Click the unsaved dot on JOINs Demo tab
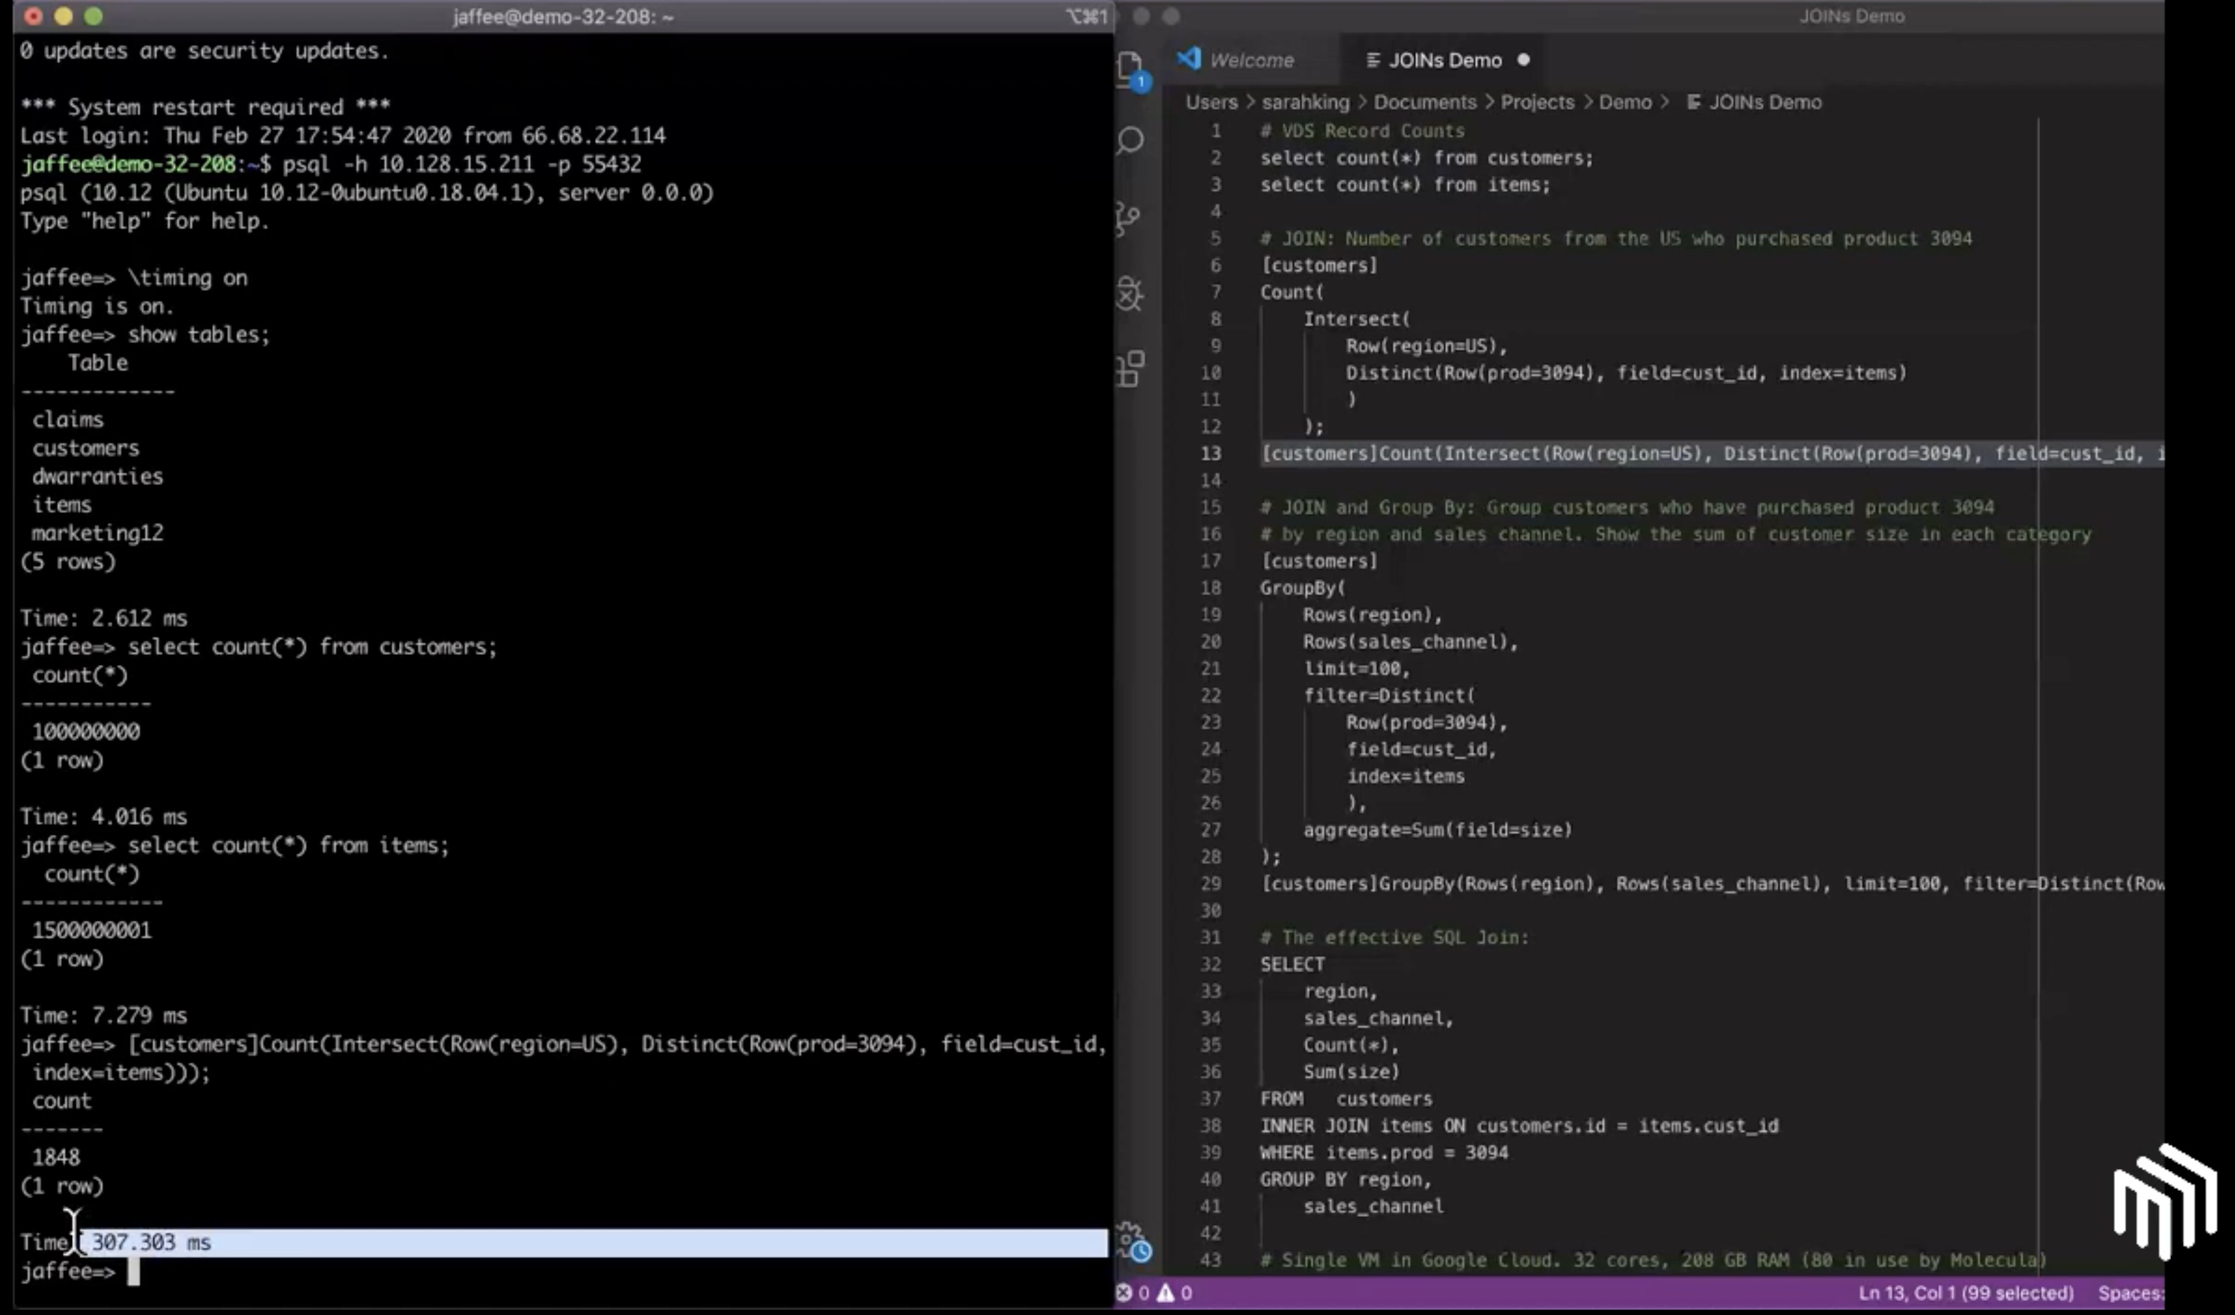This screenshot has width=2235, height=1315. pyautogui.click(x=1523, y=59)
